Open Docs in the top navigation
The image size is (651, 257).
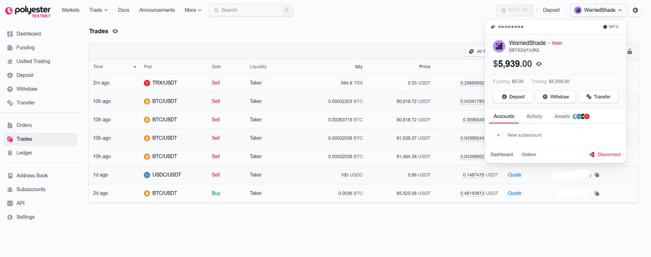(124, 10)
